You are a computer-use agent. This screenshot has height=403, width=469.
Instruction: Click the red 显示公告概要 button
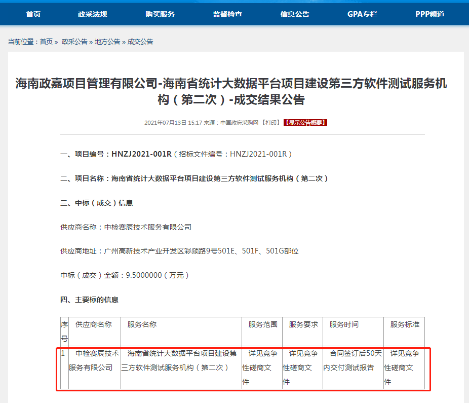[x=305, y=123]
